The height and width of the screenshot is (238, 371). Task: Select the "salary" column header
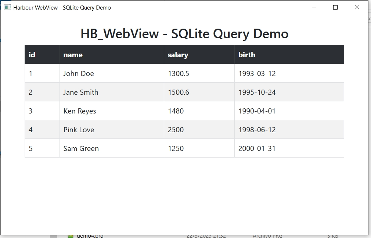(178, 55)
